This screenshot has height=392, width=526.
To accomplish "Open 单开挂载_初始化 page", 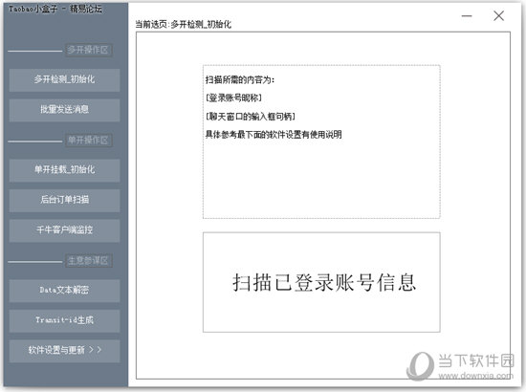I will click(x=64, y=170).
